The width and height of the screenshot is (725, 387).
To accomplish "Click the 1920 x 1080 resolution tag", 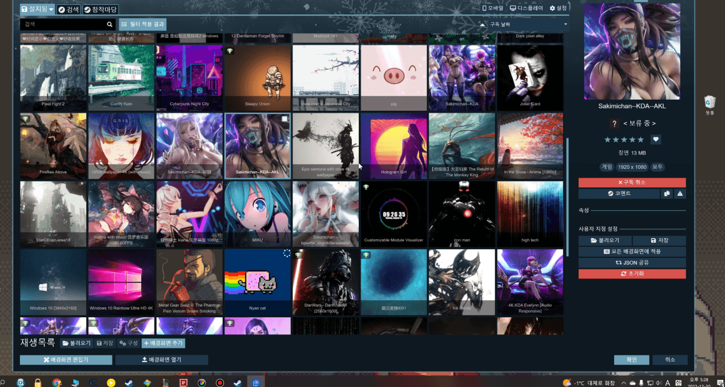I will pyautogui.click(x=632, y=167).
